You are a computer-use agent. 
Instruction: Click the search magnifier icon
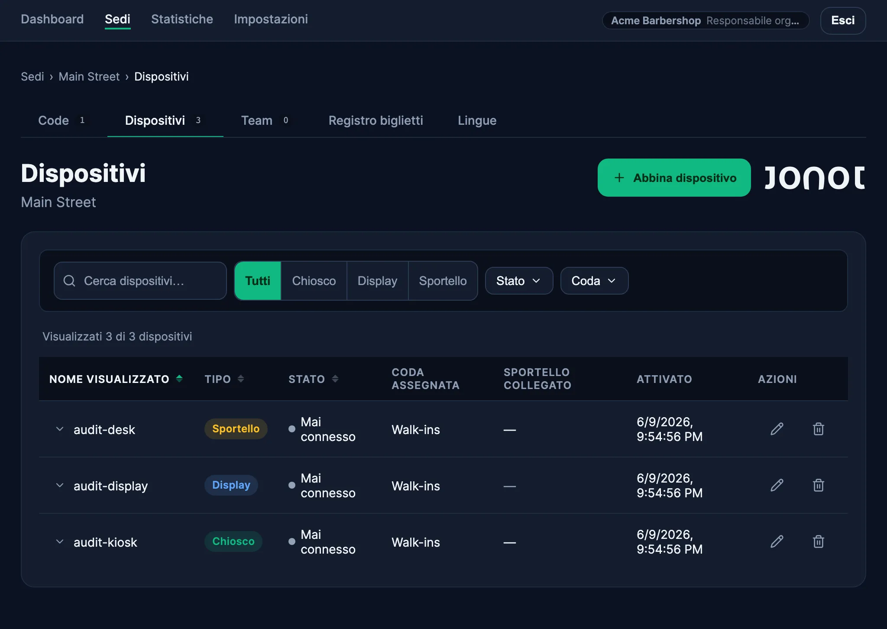(69, 281)
